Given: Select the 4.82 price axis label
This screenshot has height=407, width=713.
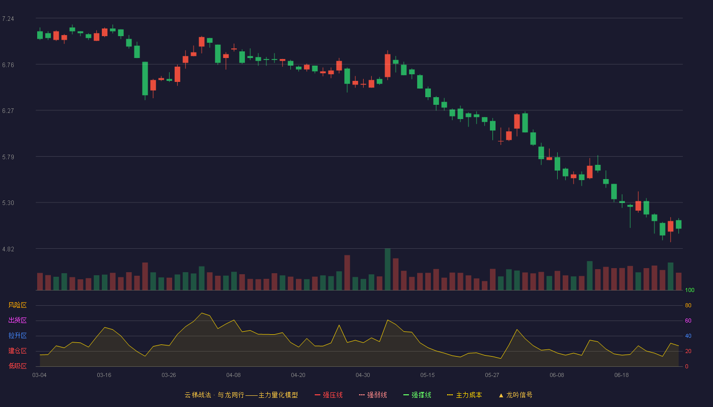Looking at the screenshot, I should (8, 249).
